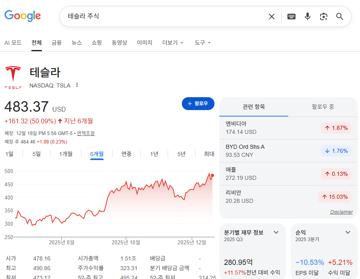
Task: Click the after-hours 484.46 value
Action: [x=28, y=142]
